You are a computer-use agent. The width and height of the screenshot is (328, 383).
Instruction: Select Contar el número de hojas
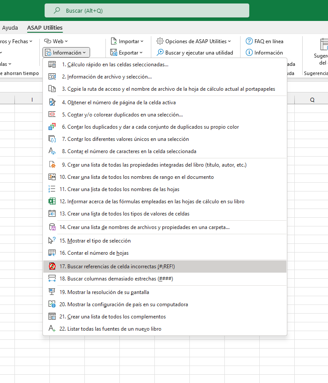click(165, 253)
